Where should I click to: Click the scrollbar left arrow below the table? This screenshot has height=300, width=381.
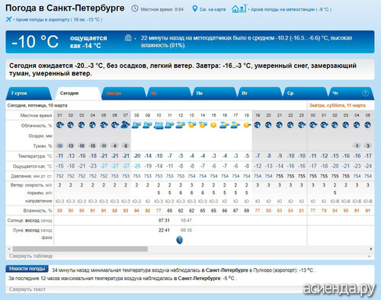point(9,249)
